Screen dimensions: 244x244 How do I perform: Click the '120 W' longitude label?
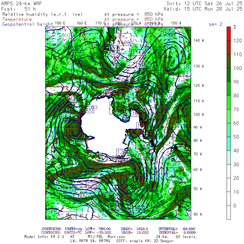point(199,85)
